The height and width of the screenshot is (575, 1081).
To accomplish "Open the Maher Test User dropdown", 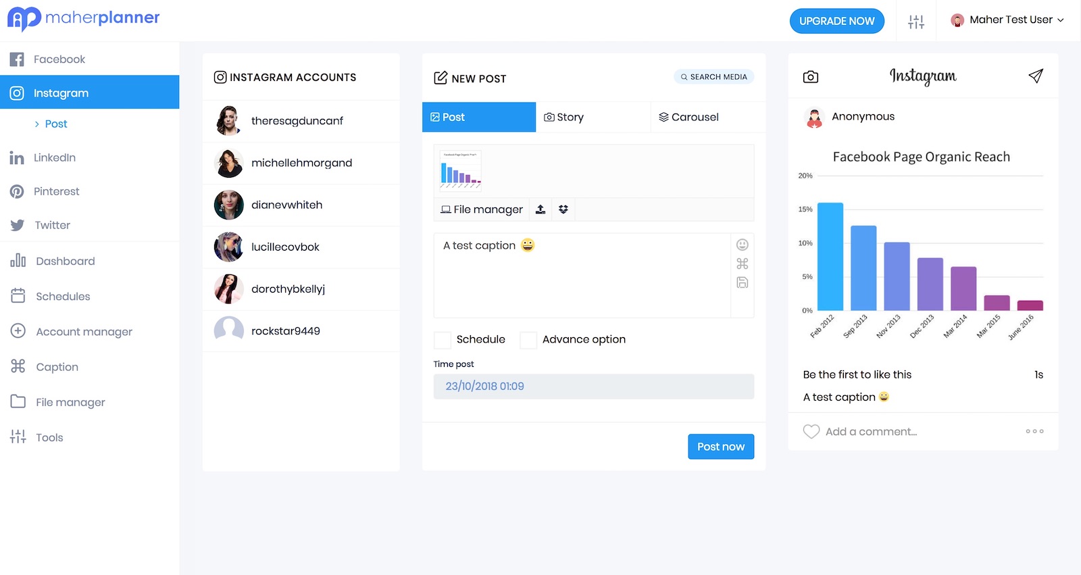I will tap(1007, 20).
